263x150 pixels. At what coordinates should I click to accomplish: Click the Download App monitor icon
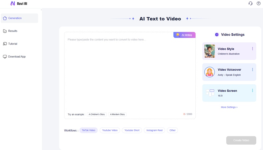tap(5, 57)
